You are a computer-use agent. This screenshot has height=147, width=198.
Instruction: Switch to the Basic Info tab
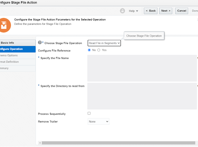coord(18,43)
